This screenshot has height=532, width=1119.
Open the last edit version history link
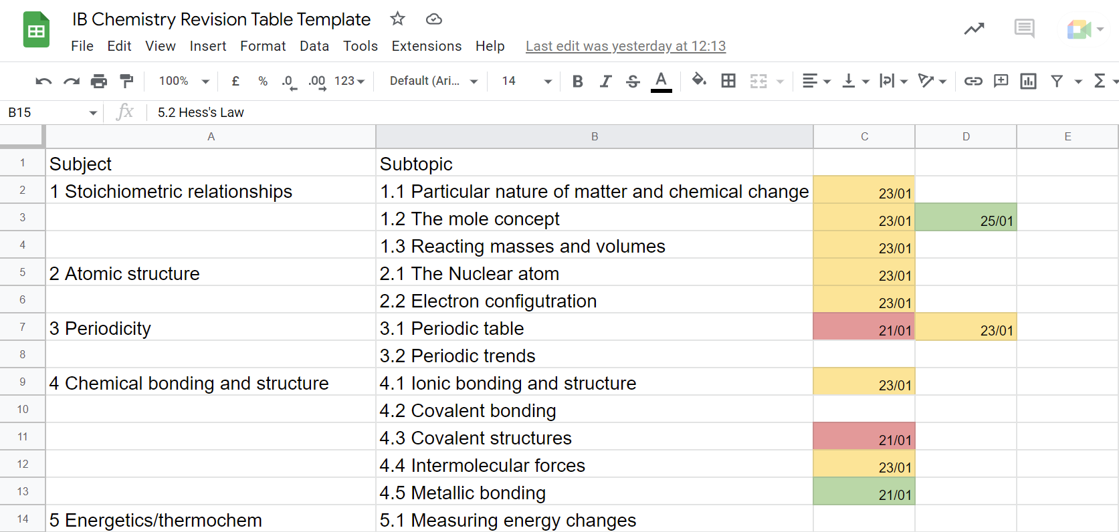tap(625, 46)
